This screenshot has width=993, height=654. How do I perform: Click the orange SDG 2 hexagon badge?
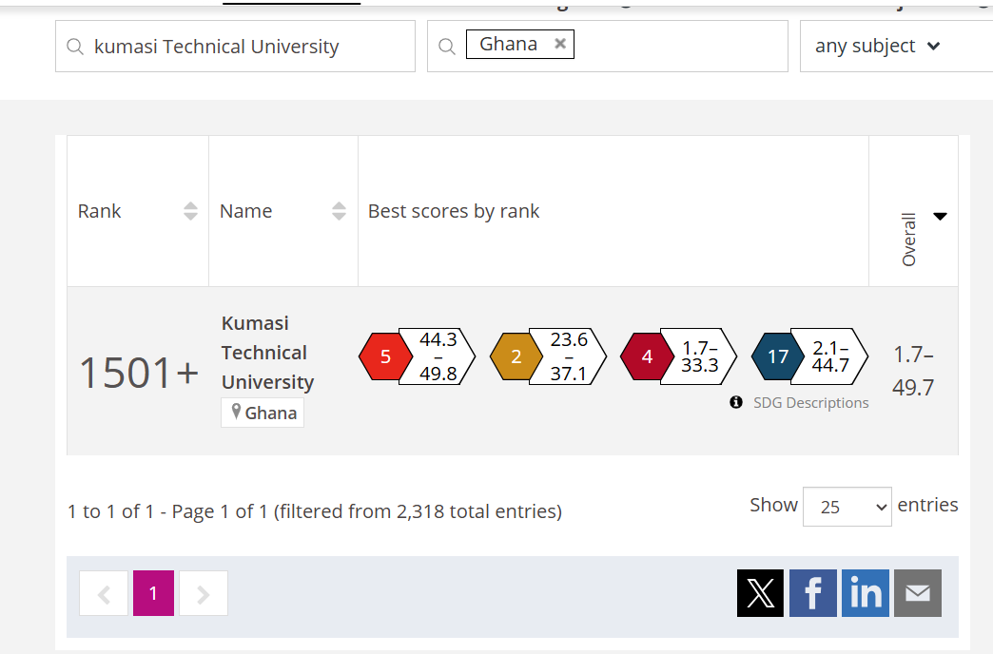(516, 356)
